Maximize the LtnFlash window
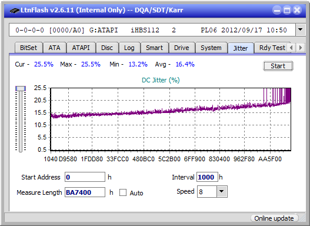This screenshot has width=310, height=226. coord(287,10)
